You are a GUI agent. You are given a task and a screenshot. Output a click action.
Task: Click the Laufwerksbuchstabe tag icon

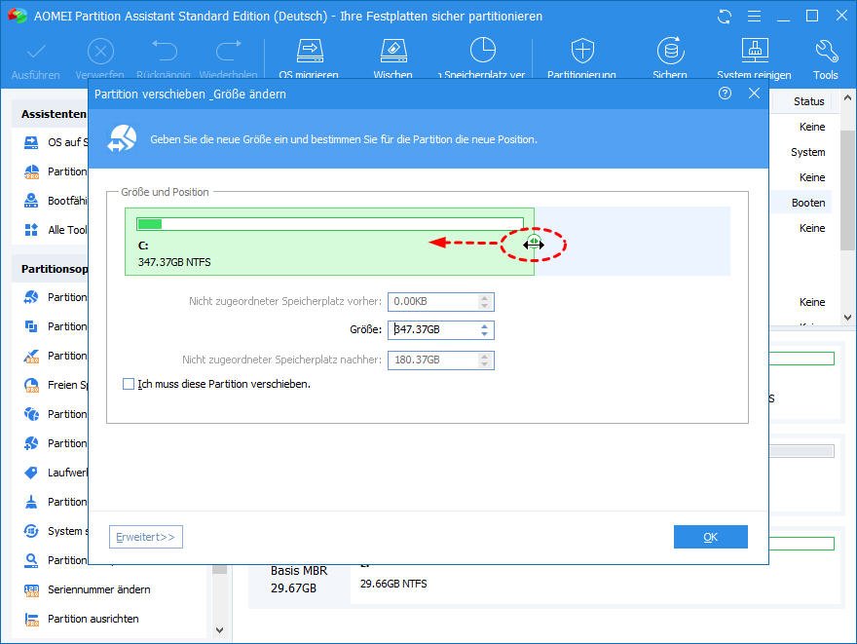[x=31, y=473]
